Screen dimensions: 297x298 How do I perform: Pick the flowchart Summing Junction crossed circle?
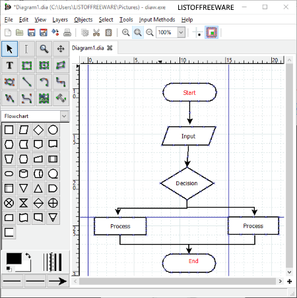(x=9, y=203)
